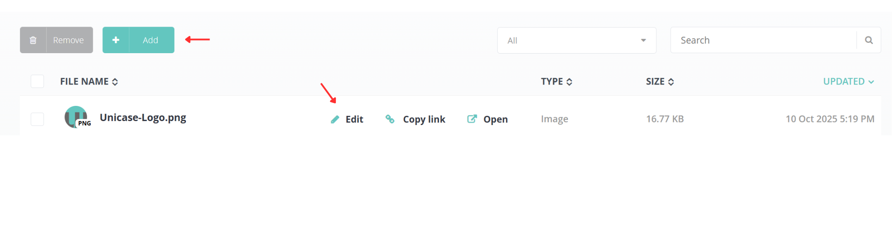Click the 10 Oct 2025 5:19 PM date

(830, 119)
